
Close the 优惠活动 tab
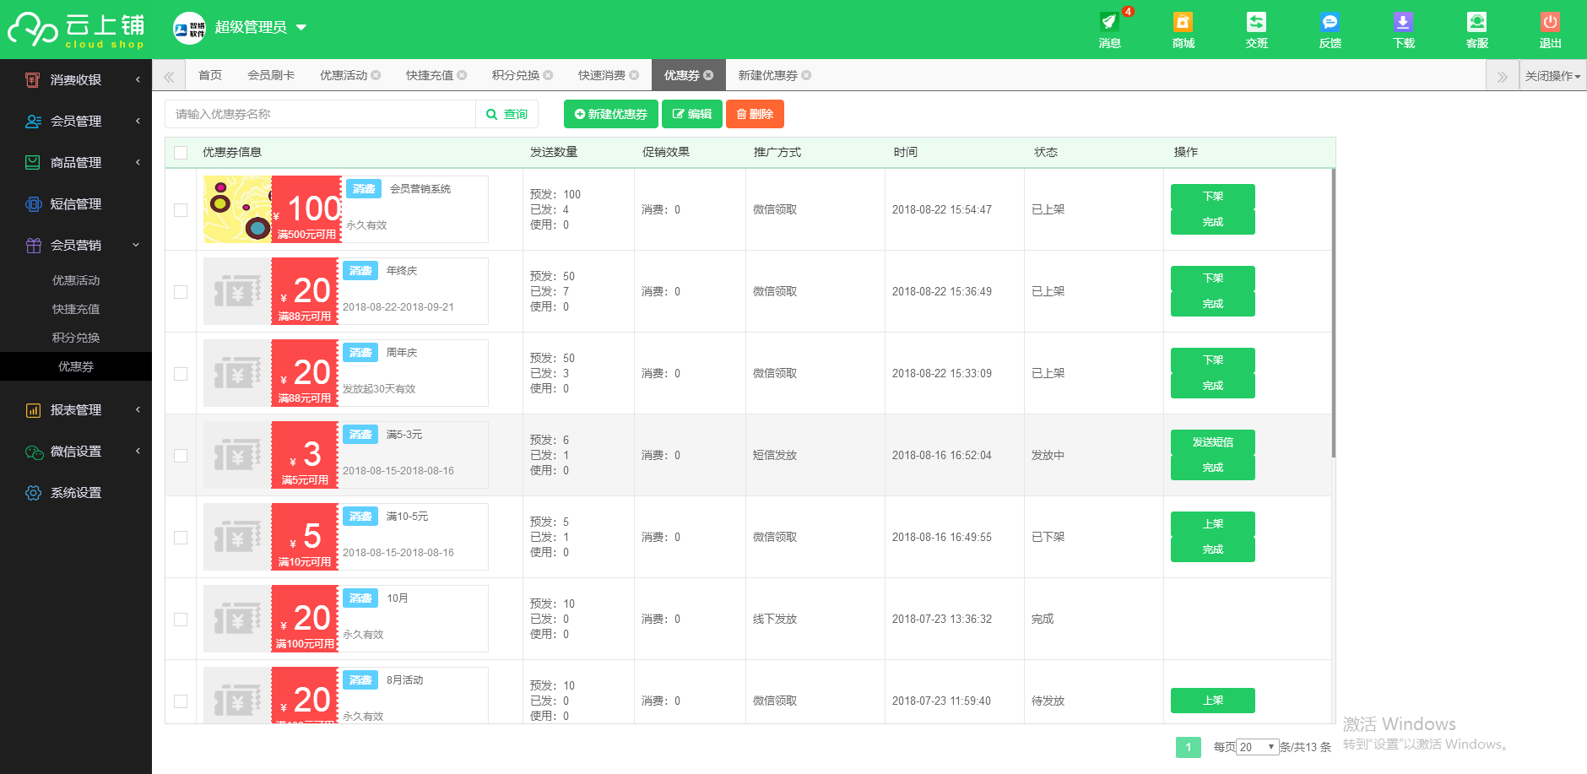pyautogui.click(x=376, y=75)
